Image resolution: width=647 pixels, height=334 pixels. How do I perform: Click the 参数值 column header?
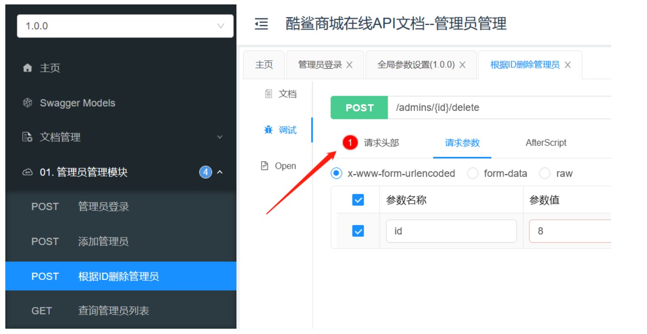(544, 200)
